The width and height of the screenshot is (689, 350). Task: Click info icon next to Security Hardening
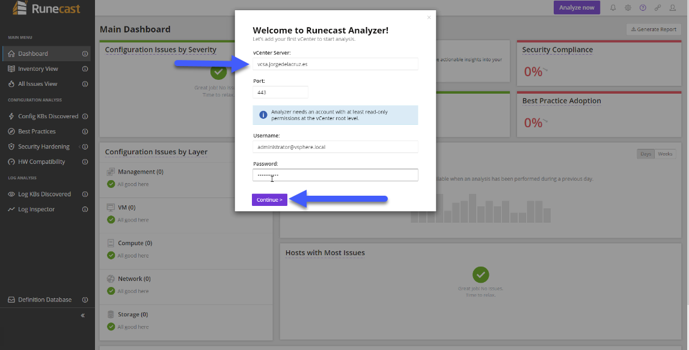coord(85,146)
